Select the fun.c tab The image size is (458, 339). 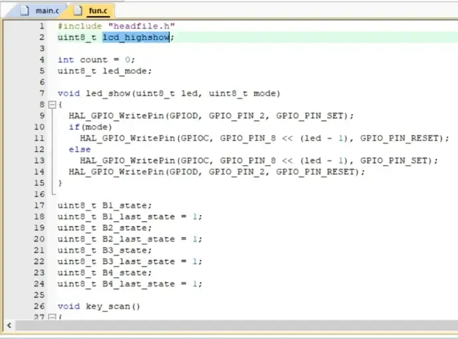pos(96,11)
